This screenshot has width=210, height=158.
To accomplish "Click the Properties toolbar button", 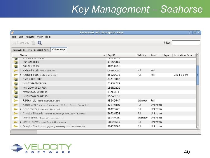I will (x=21, y=43).
